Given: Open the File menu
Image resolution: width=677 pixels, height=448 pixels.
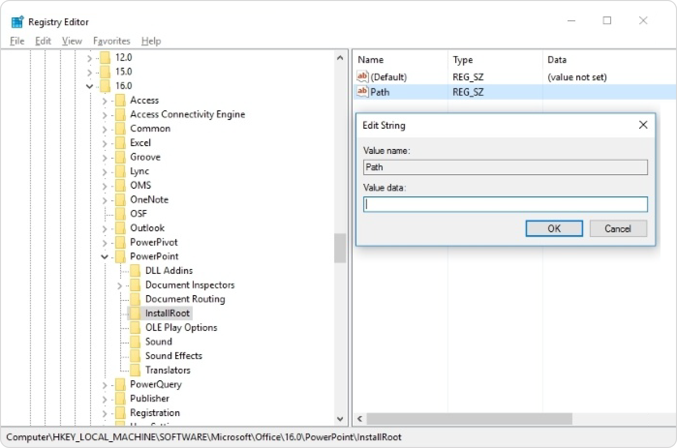Looking at the screenshot, I should click(17, 41).
